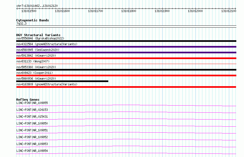Viewport: 244px width, 157px height.
Task: Select the red bar under nsv5913842
Action: 126,58
